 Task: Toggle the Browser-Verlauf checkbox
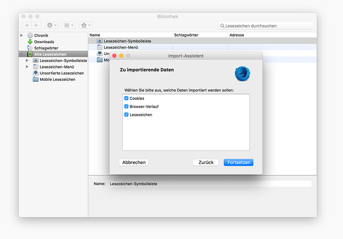126,106
